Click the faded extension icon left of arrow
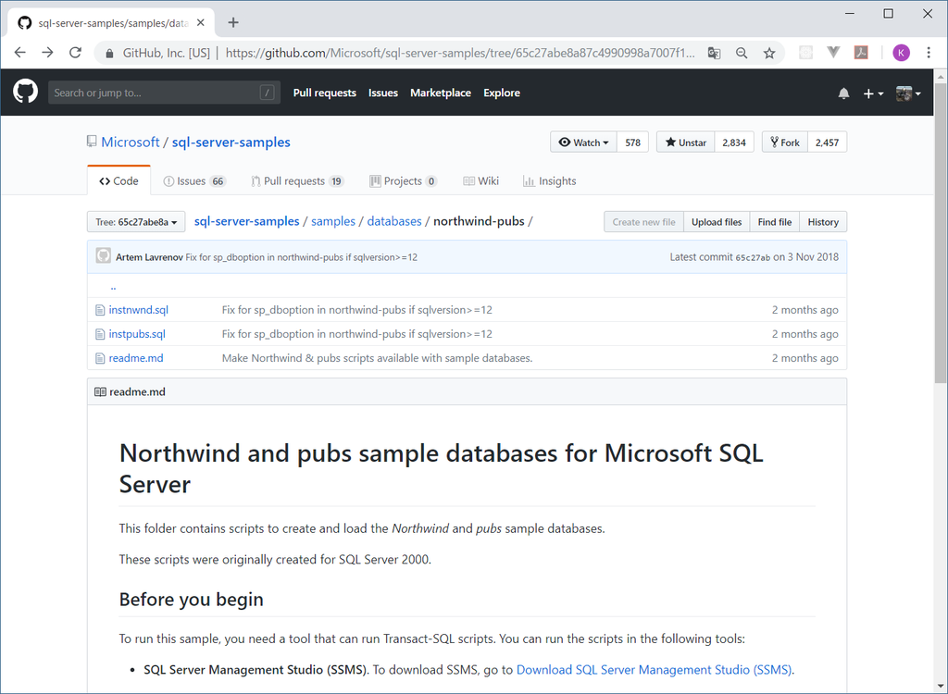The image size is (948, 694). (805, 53)
